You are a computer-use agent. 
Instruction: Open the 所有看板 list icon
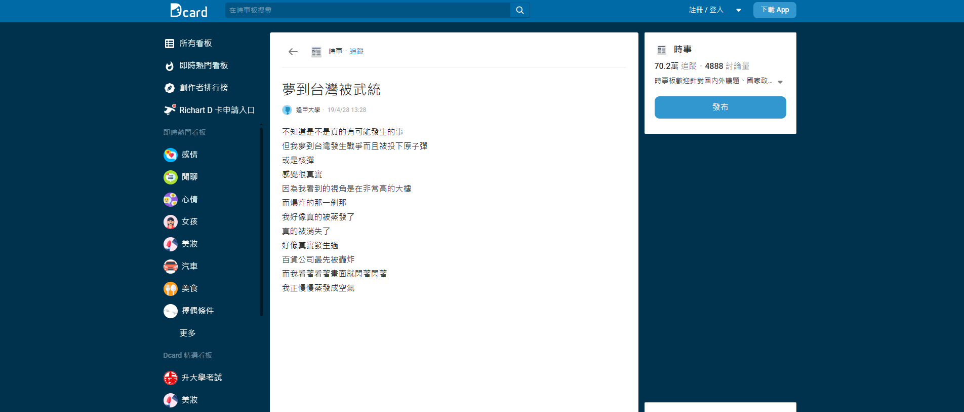coord(170,44)
